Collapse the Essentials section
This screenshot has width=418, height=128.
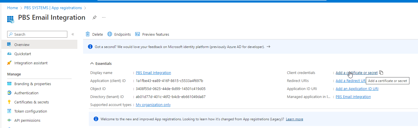point(92,63)
